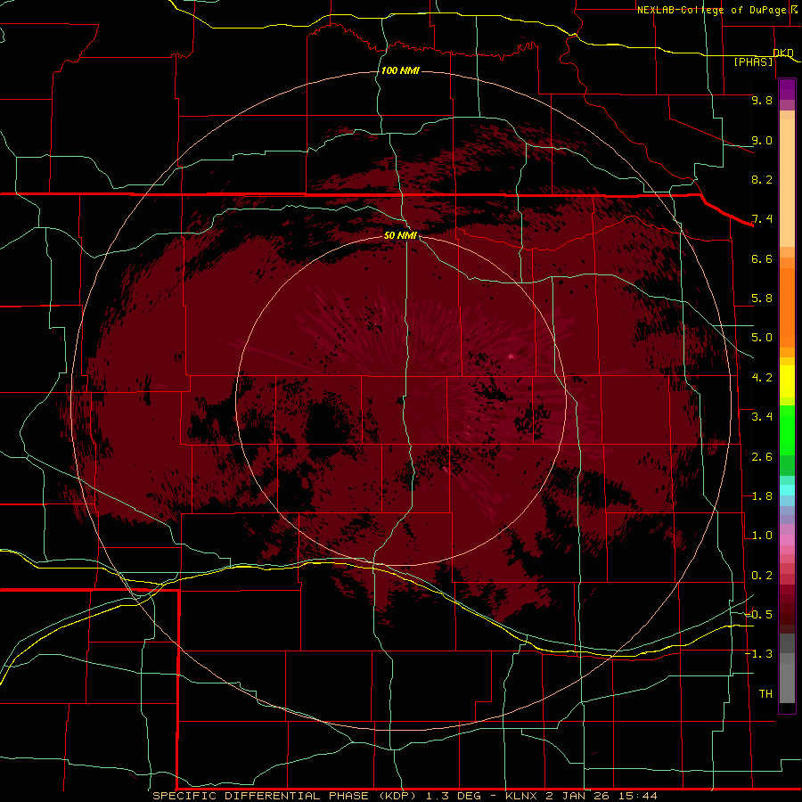The width and height of the screenshot is (802, 802).
Task: Click the [PHAS] legend unit label
Action: point(753,62)
